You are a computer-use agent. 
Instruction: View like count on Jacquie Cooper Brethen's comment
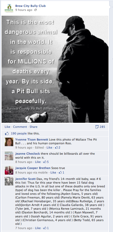coord(62,172)
